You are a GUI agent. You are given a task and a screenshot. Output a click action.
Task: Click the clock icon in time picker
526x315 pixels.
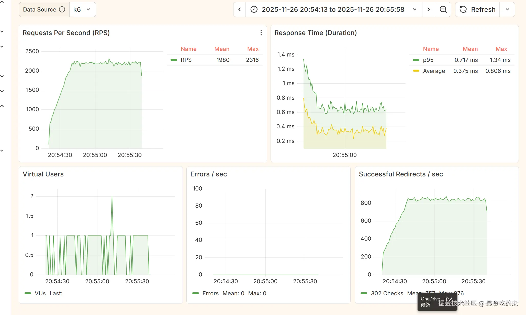coord(254,9)
